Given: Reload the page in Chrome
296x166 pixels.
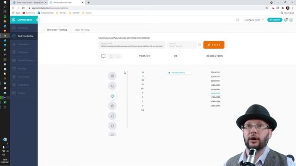Looking at the screenshot, I should point(23,8).
